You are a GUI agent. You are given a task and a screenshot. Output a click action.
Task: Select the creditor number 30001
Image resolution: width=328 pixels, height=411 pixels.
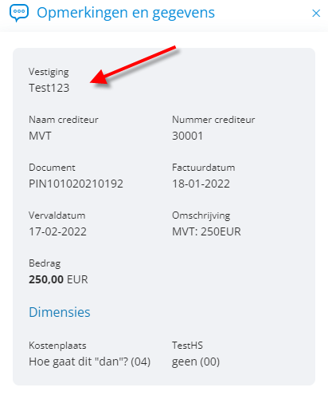[x=187, y=136]
